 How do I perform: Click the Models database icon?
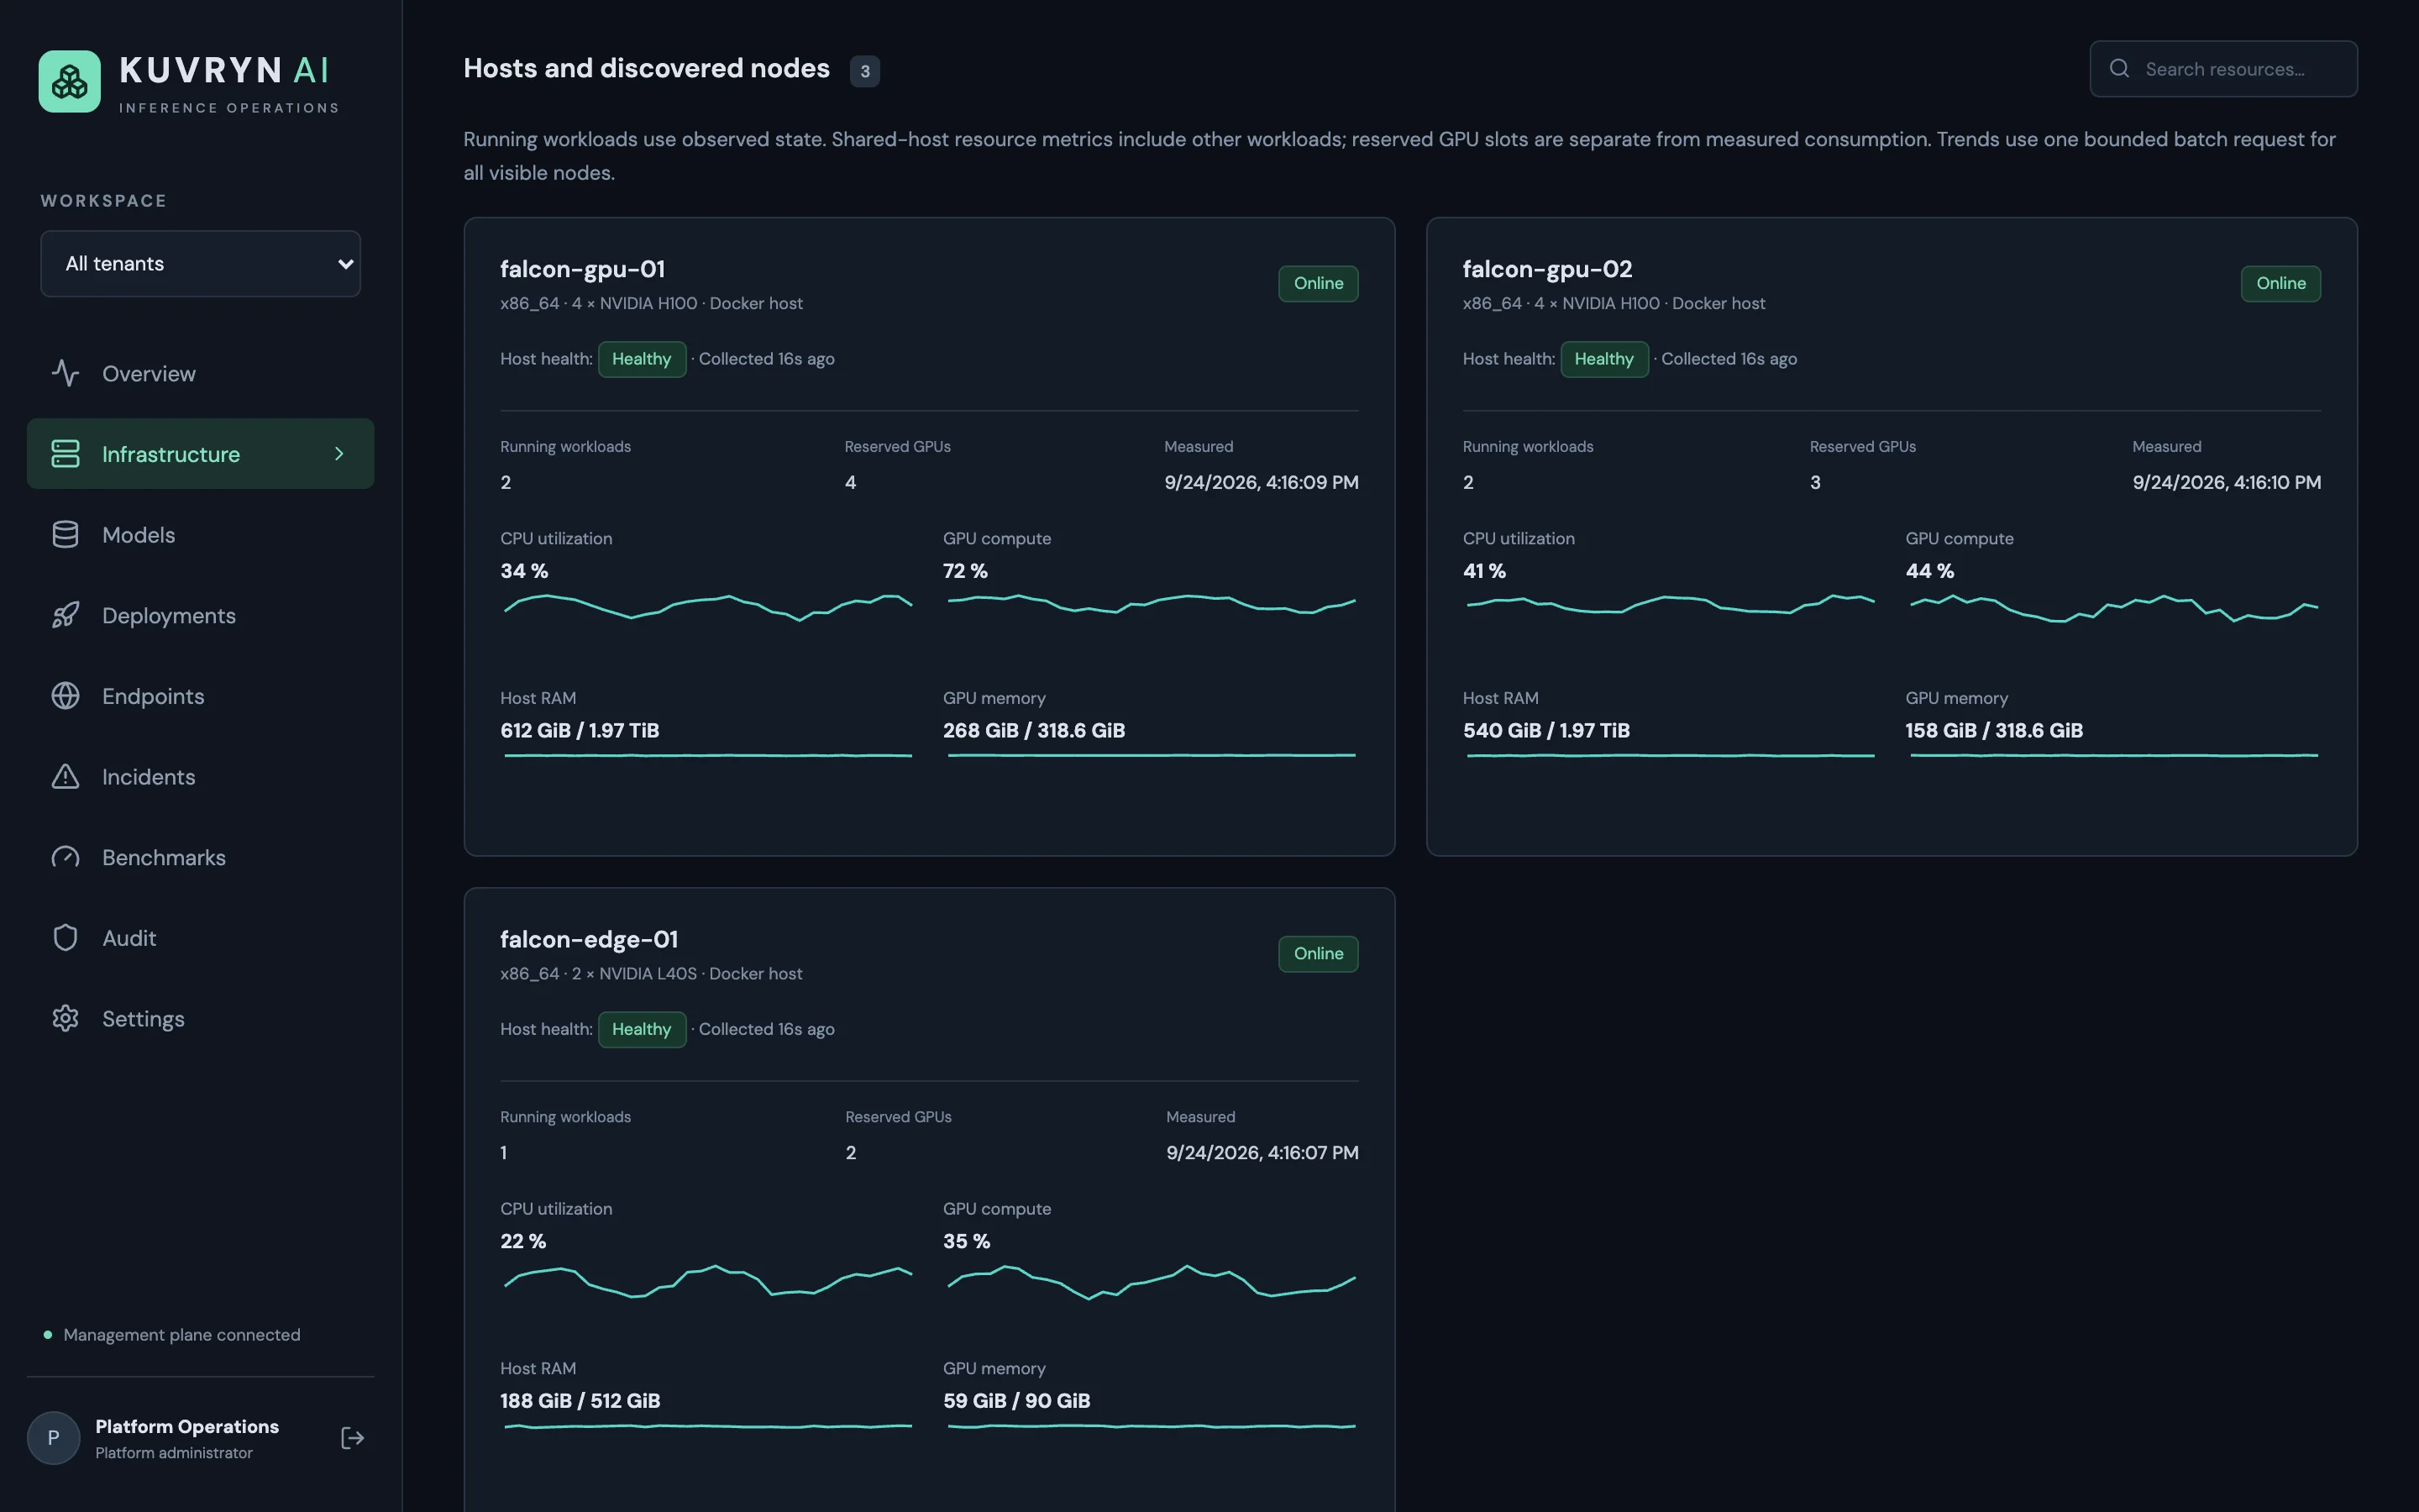pos(65,535)
